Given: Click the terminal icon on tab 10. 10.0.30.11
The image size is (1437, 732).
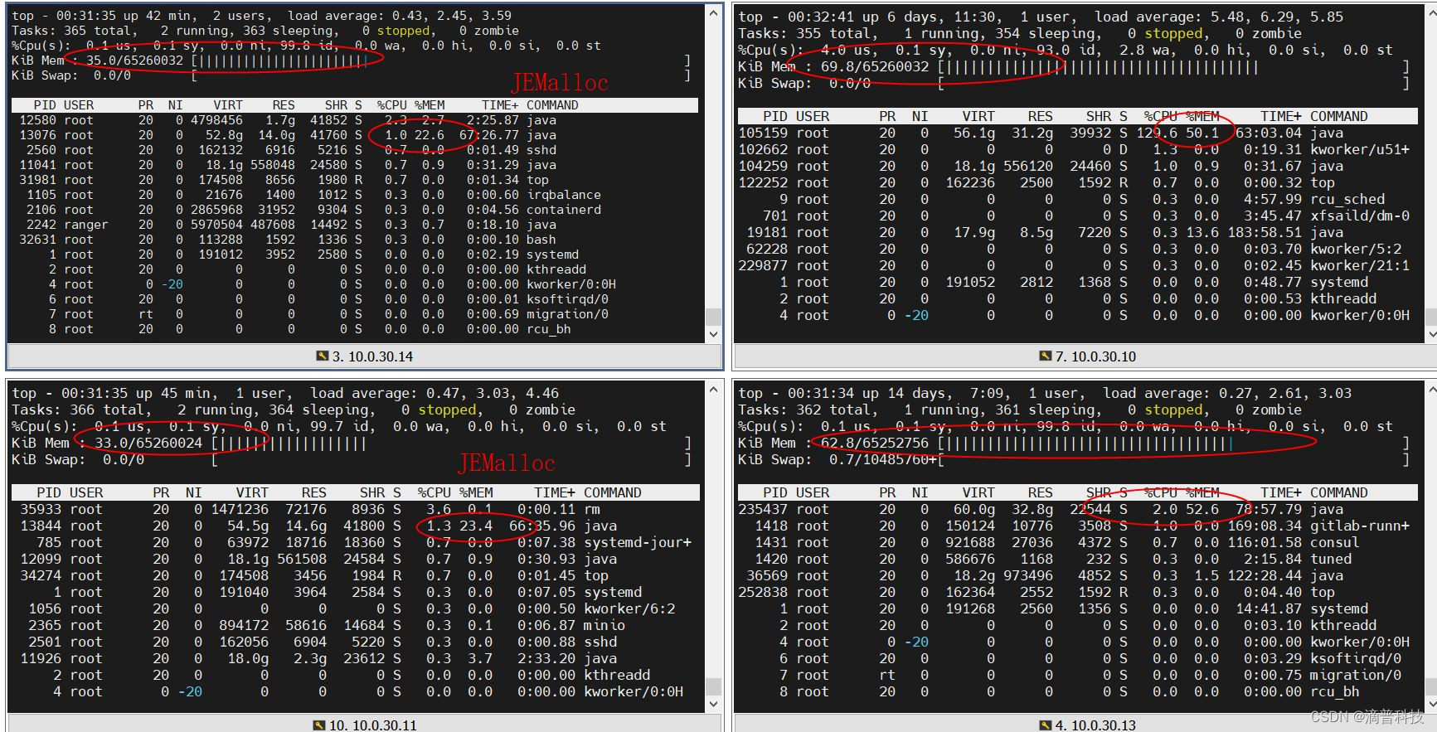Looking at the screenshot, I should click(x=319, y=725).
